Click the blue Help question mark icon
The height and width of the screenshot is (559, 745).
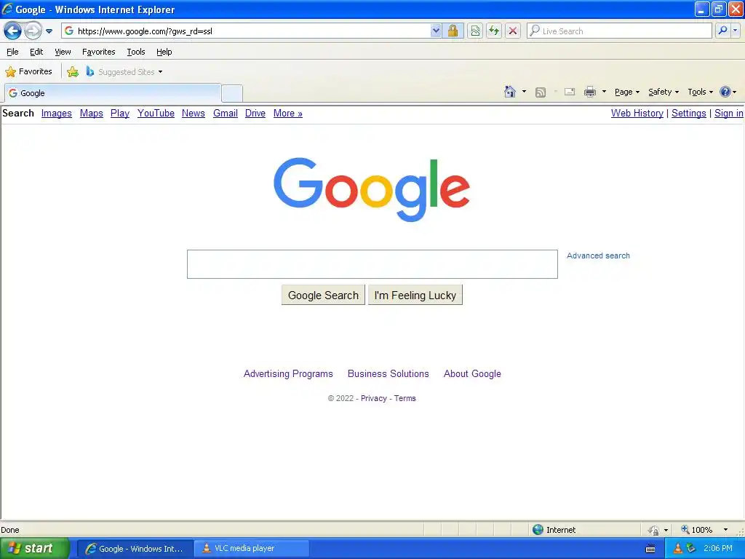[725, 92]
